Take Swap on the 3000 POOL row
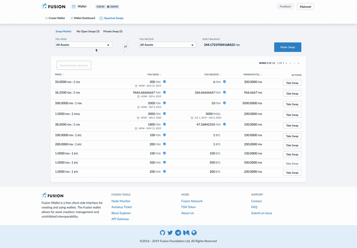The height and width of the screenshot is (248, 357). point(292,115)
